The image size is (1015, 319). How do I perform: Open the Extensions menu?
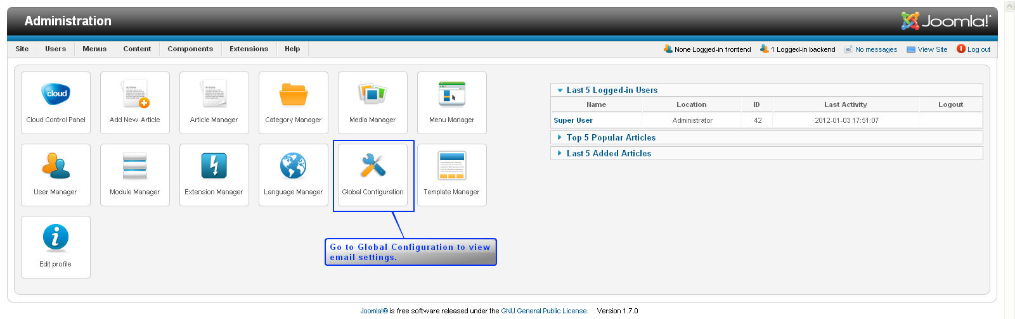[249, 49]
